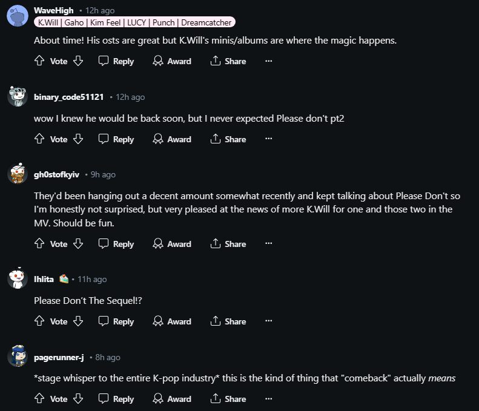The height and width of the screenshot is (411, 479).
Task: Open more options for WaveHigh's comment
Action: (269, 61)
